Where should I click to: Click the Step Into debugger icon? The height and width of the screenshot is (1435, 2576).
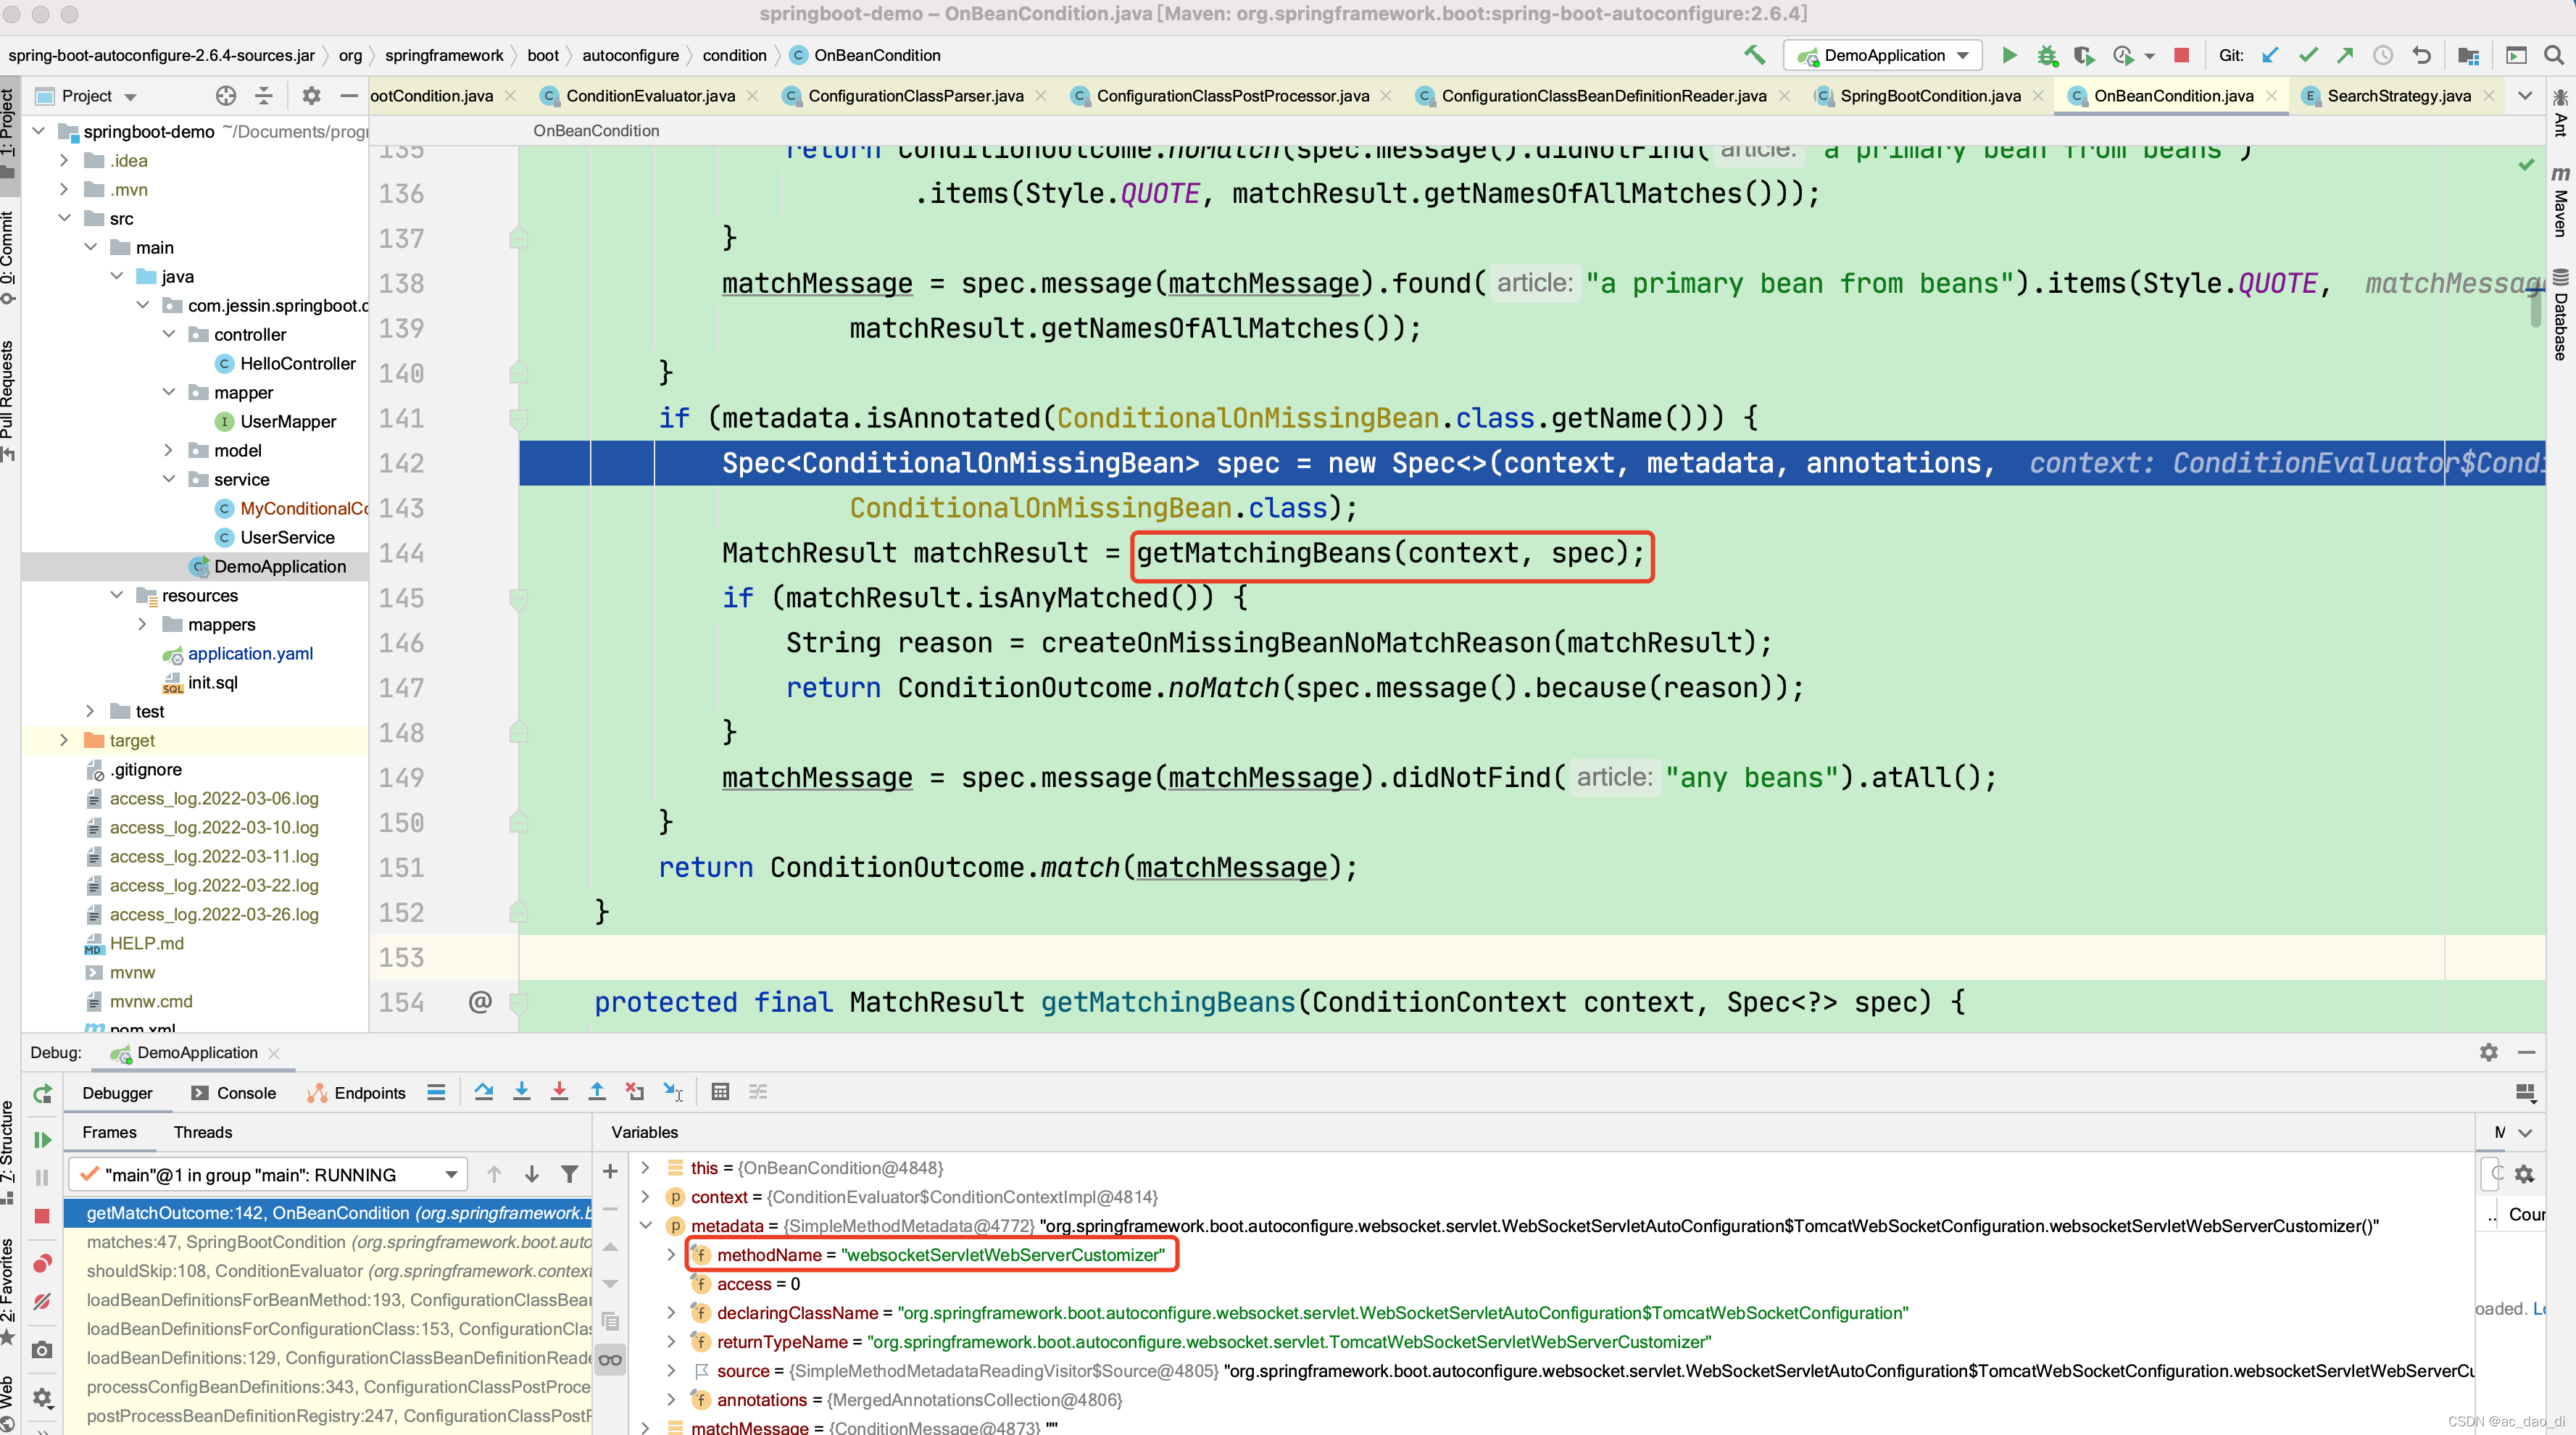point(521,1092)
